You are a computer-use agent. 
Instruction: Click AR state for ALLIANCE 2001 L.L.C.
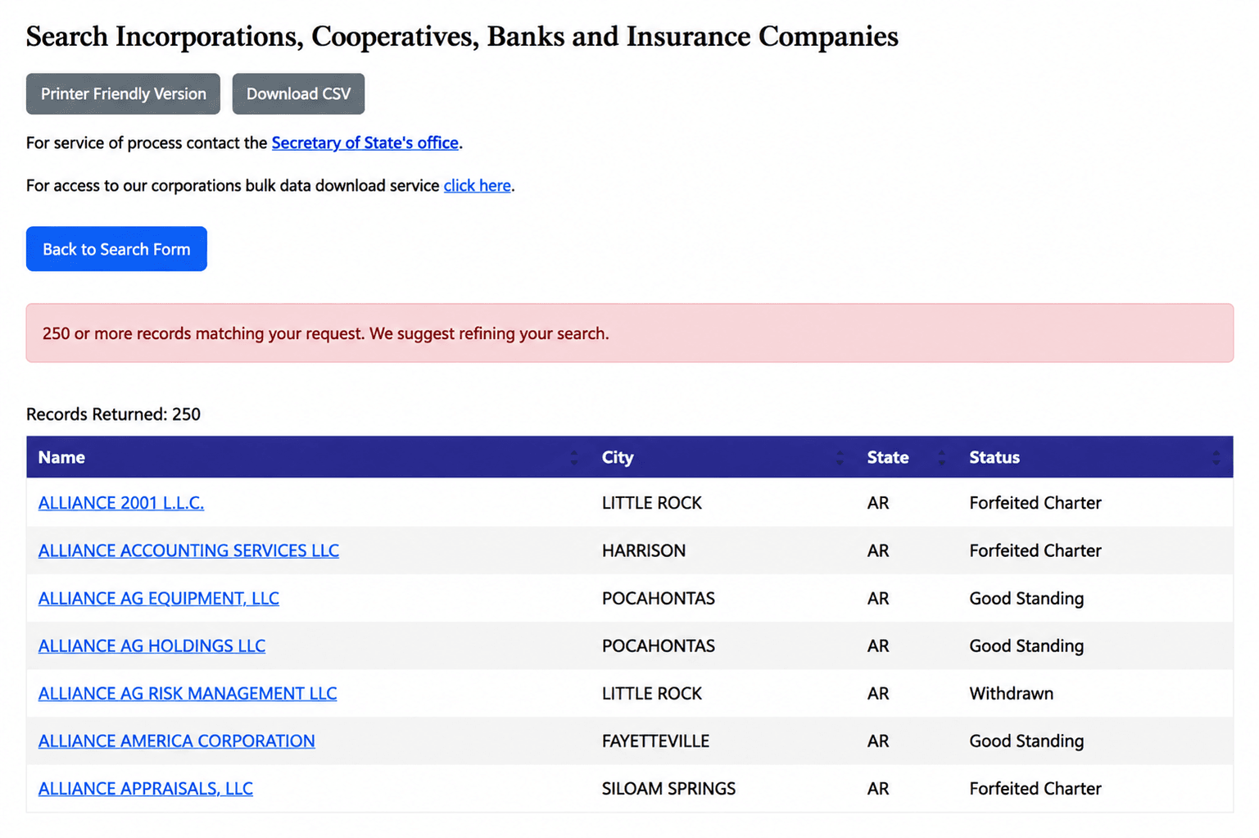878,503
